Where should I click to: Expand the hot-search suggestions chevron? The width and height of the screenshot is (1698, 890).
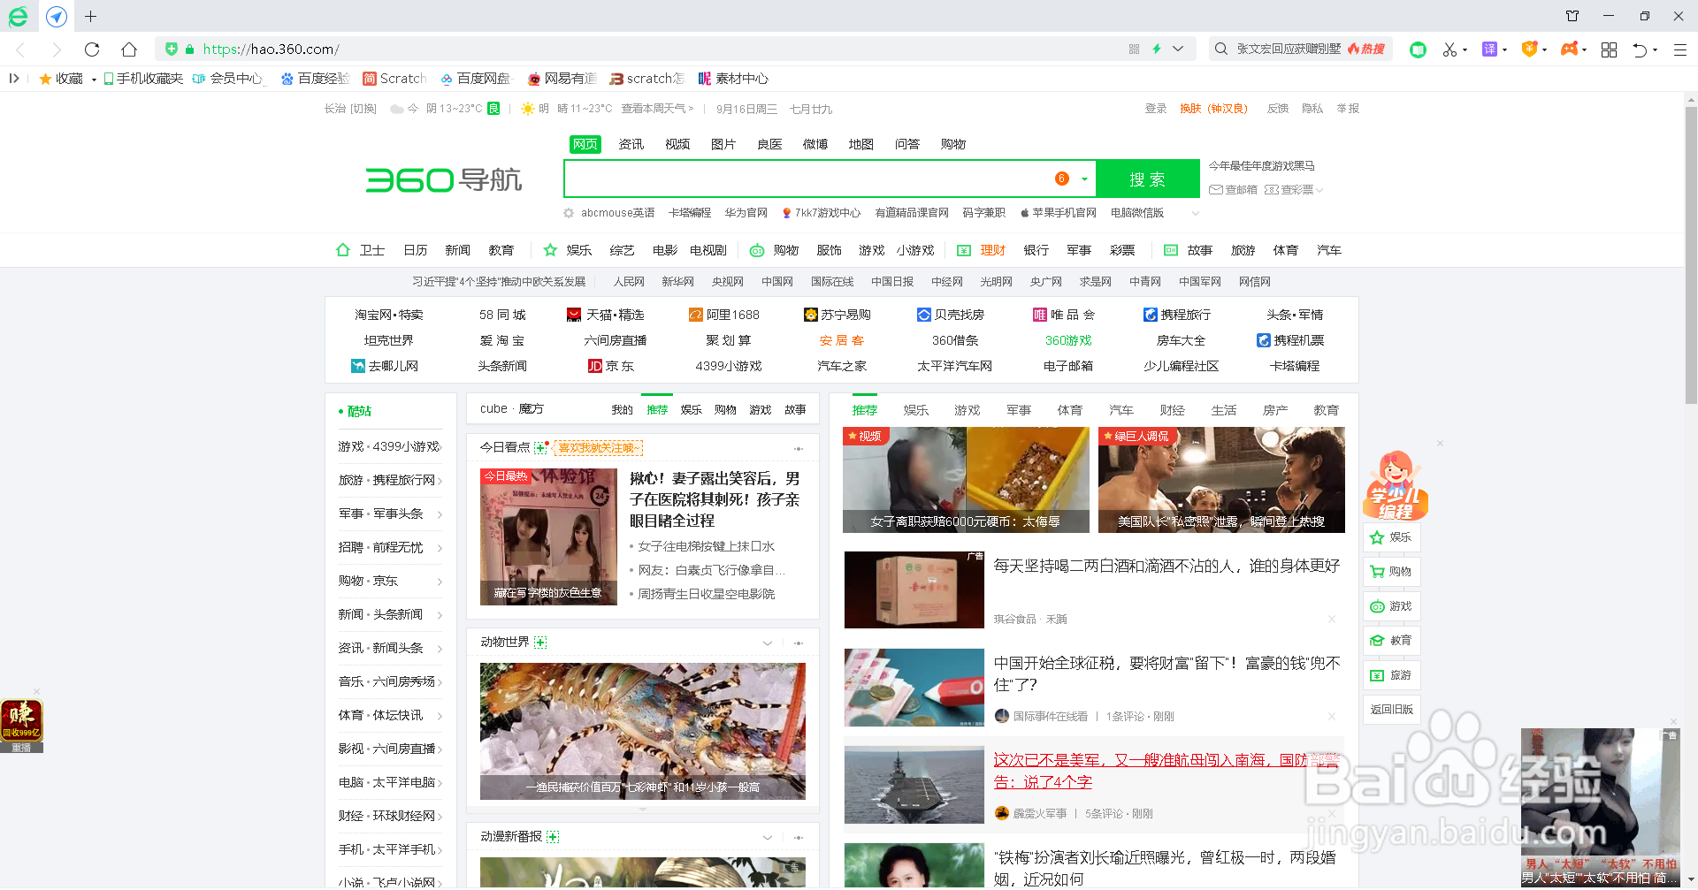(x=1196, y=213)
